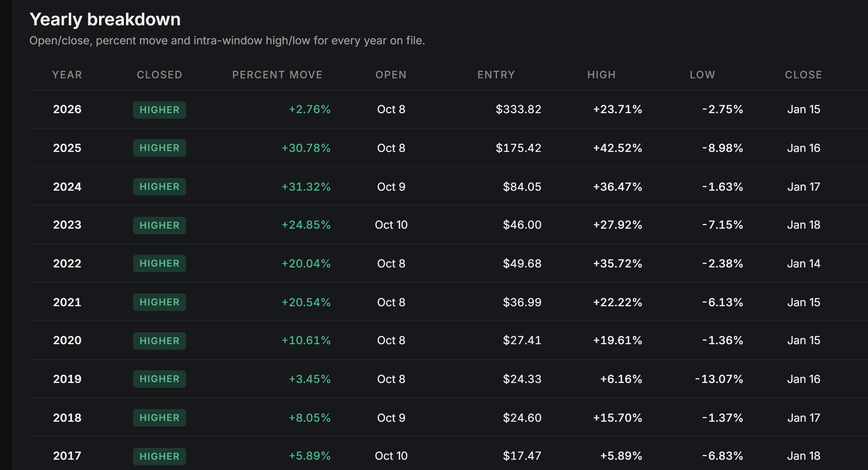Click the HIGHER badge in the 2022 row
Image resolution: width=868 pixels, height=470 pixels.
[x=160, y=263]
